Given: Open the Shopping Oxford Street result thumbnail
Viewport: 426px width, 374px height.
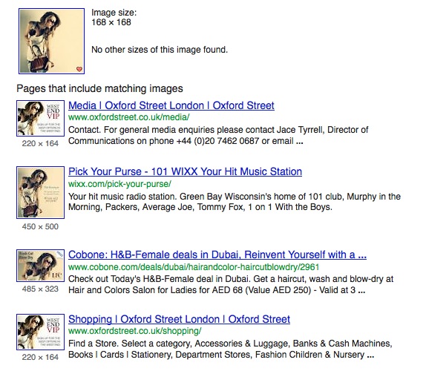Looking at the screenshot, I should 41,332.
